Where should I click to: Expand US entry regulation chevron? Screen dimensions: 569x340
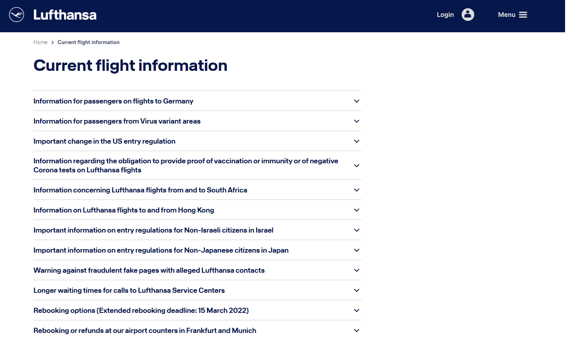coord(357,141)
